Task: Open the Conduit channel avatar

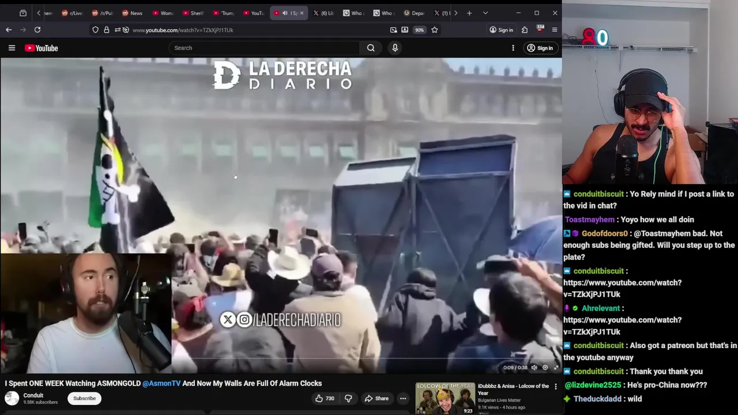Action: (x=12, y=398)
